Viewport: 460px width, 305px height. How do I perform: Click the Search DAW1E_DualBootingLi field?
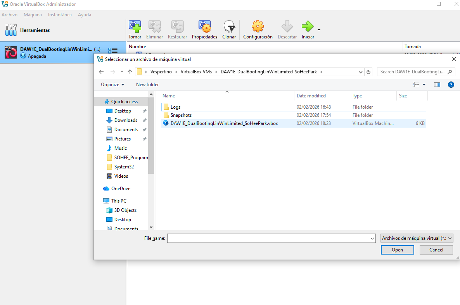pyautogui.click(x=416, y=72)
